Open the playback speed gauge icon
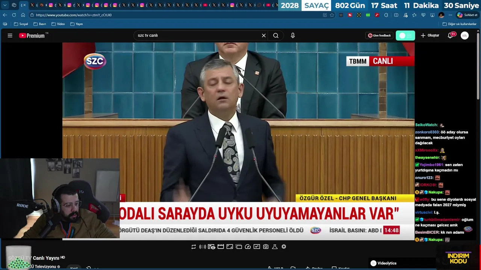The image size is (481, 270). (248, 247)
